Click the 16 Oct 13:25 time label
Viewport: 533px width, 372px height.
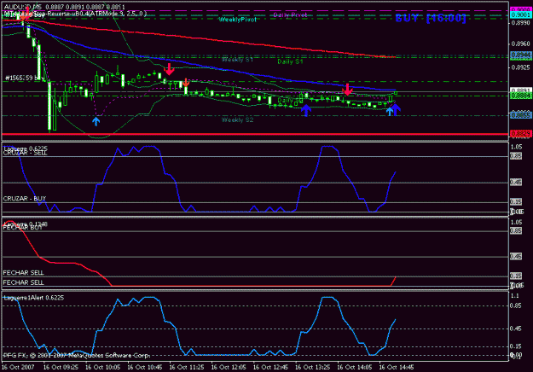point(313,367)
